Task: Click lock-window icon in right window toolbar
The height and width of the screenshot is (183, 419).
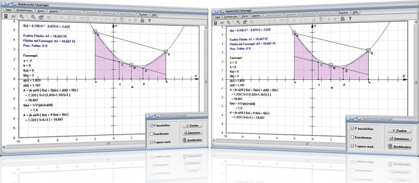Action: pyautogui.click(x=245, y=22)
